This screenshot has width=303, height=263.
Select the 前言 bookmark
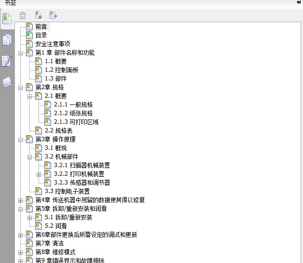click(41, 26)
